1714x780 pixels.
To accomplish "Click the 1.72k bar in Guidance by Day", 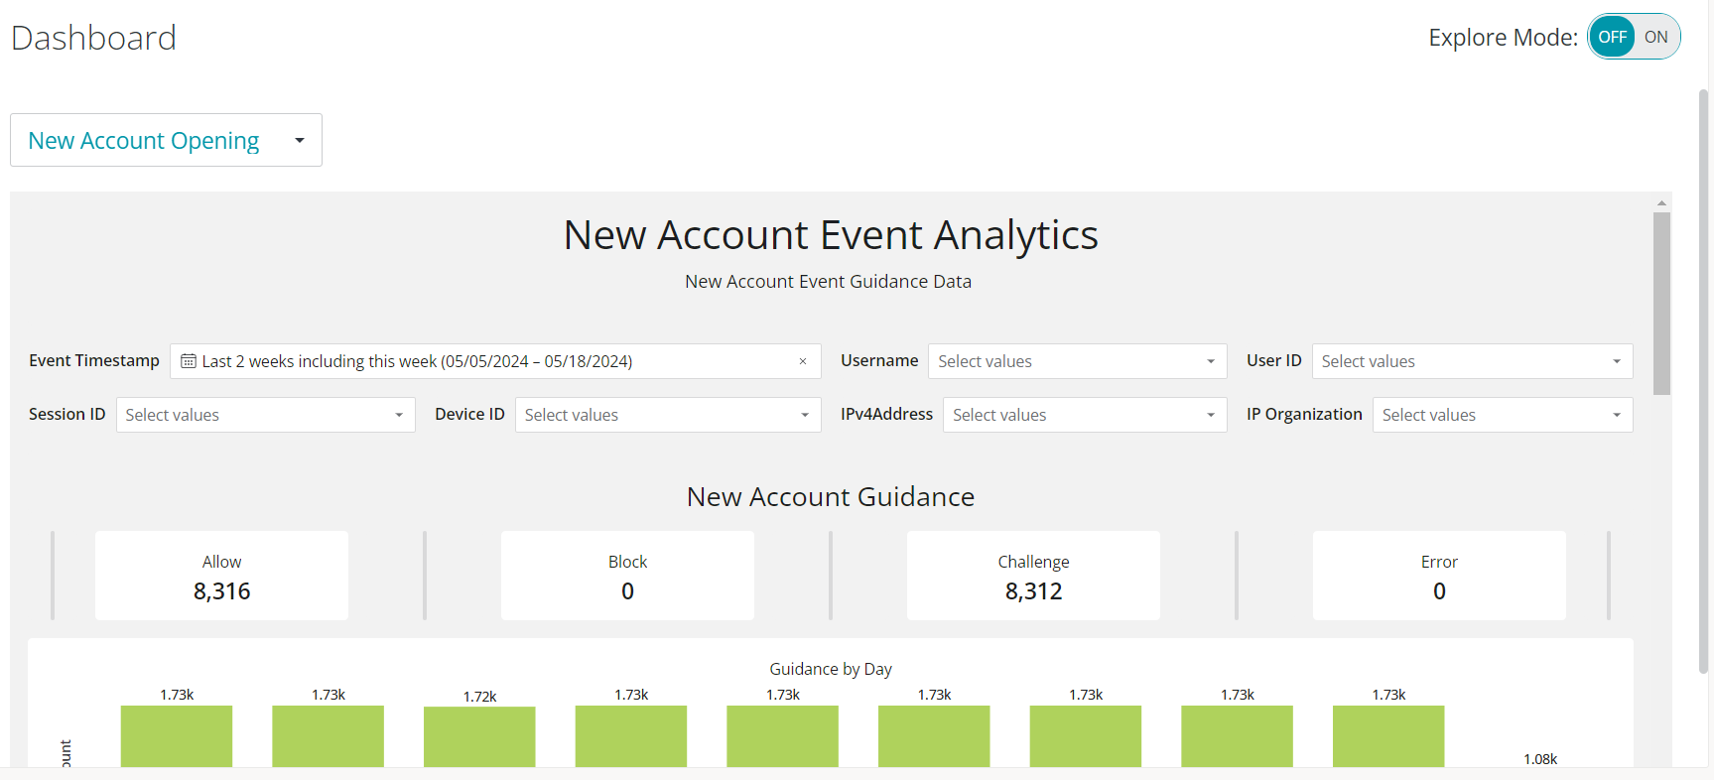I will pyautogui.click(x=479, y=736).
